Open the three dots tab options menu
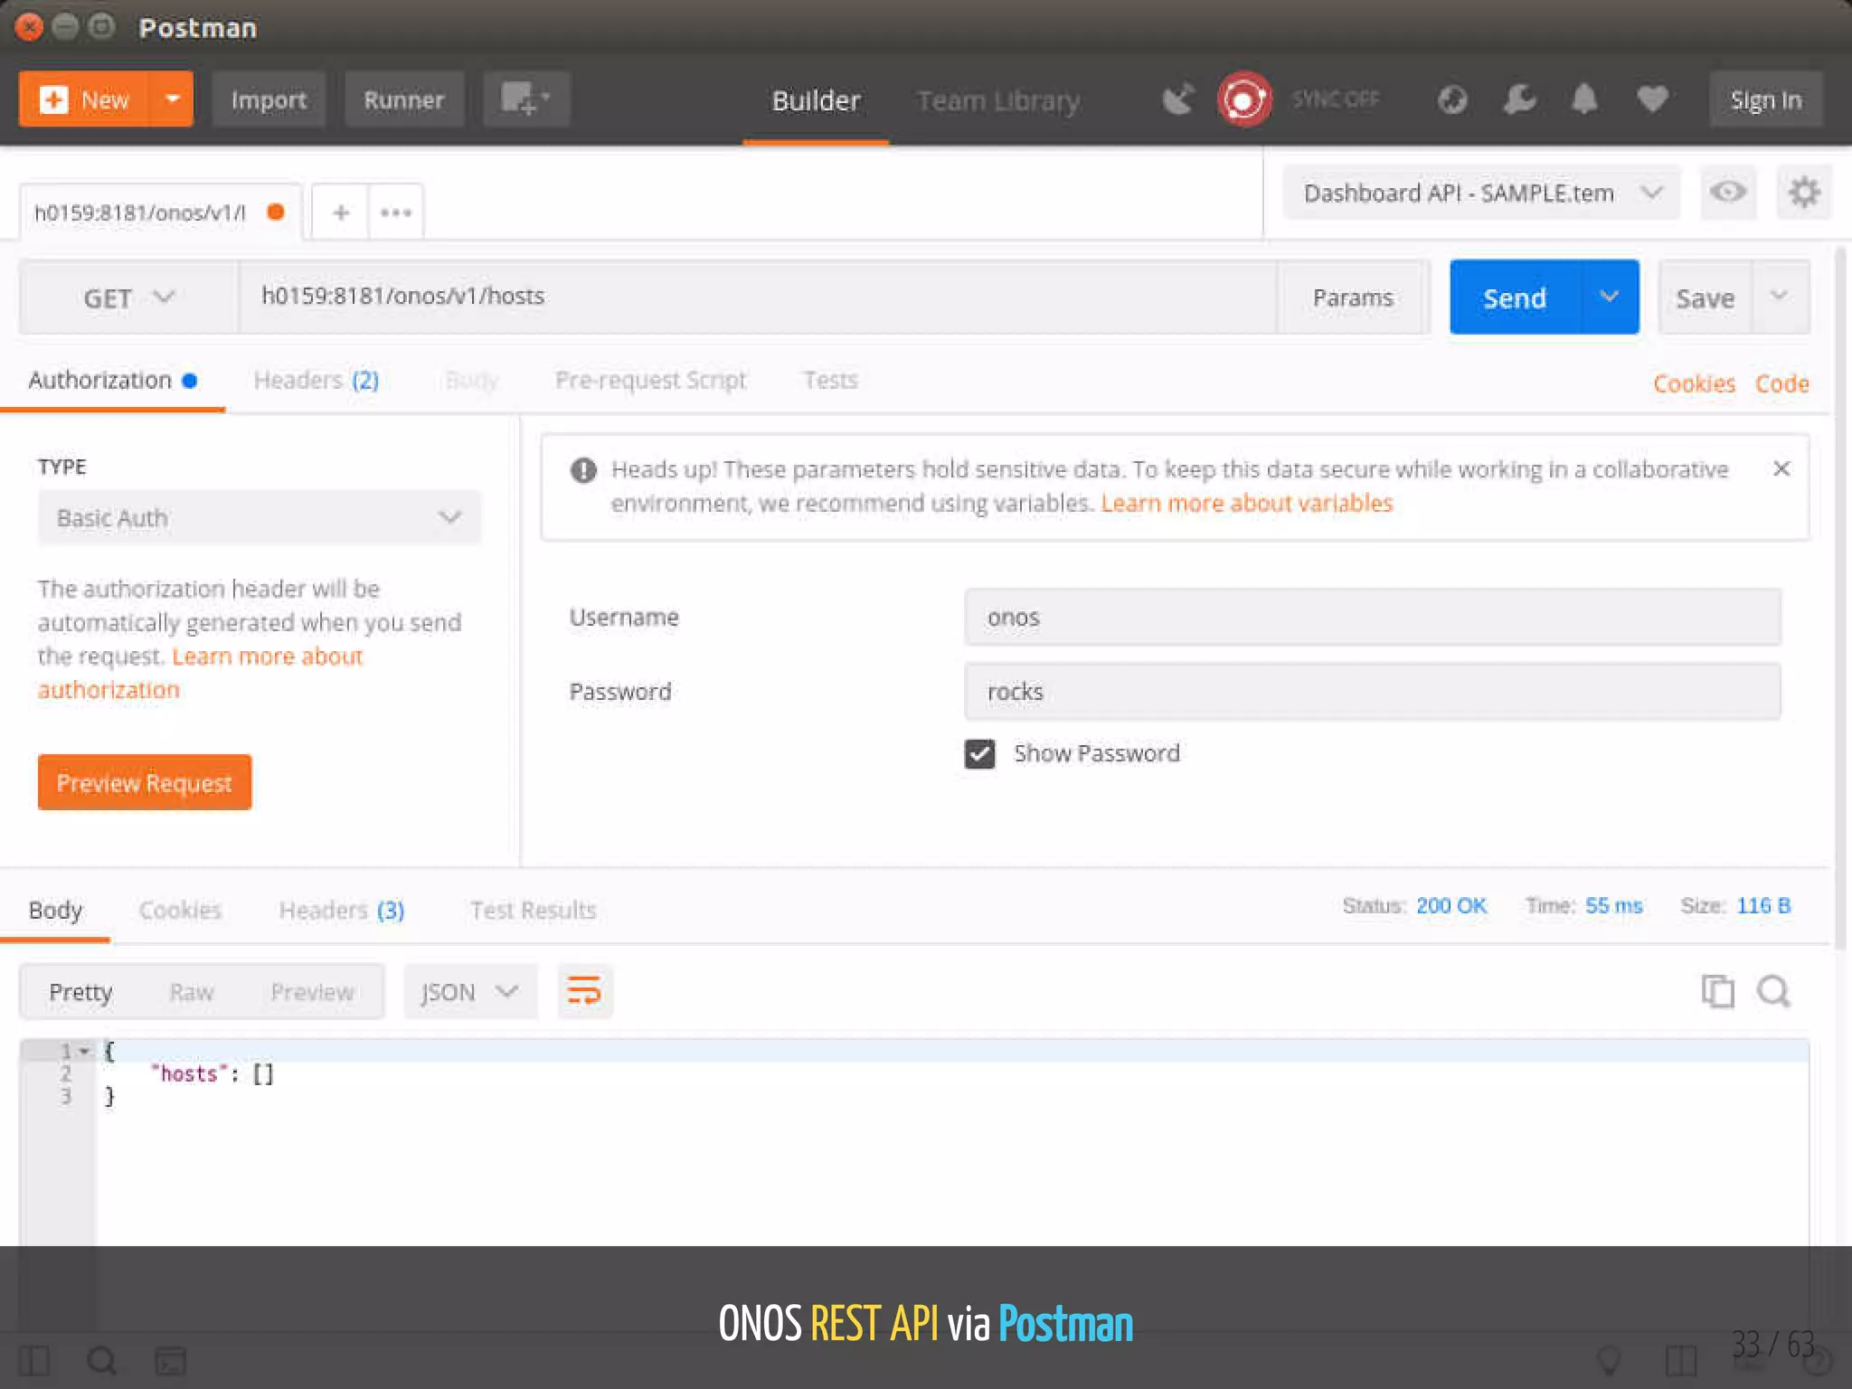Viewport: 1852px width, 1389px height. click(396, 213)
